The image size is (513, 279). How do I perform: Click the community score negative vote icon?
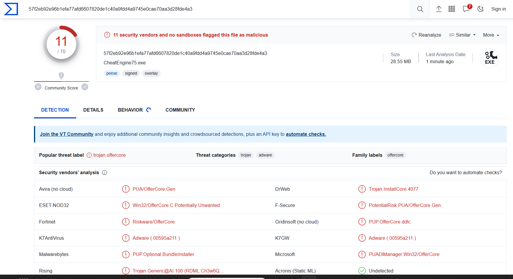[38, 87]
